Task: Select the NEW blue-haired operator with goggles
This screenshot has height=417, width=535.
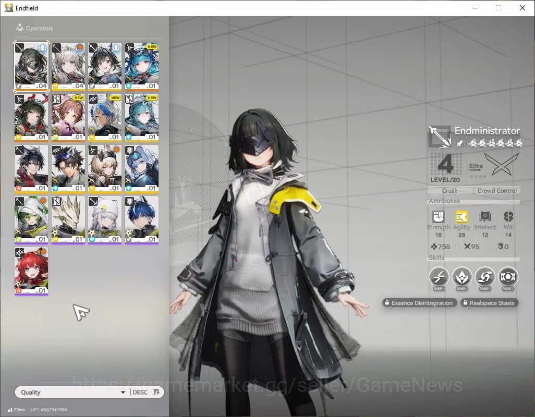Action: pyautogui.click(x=142, y=67)
